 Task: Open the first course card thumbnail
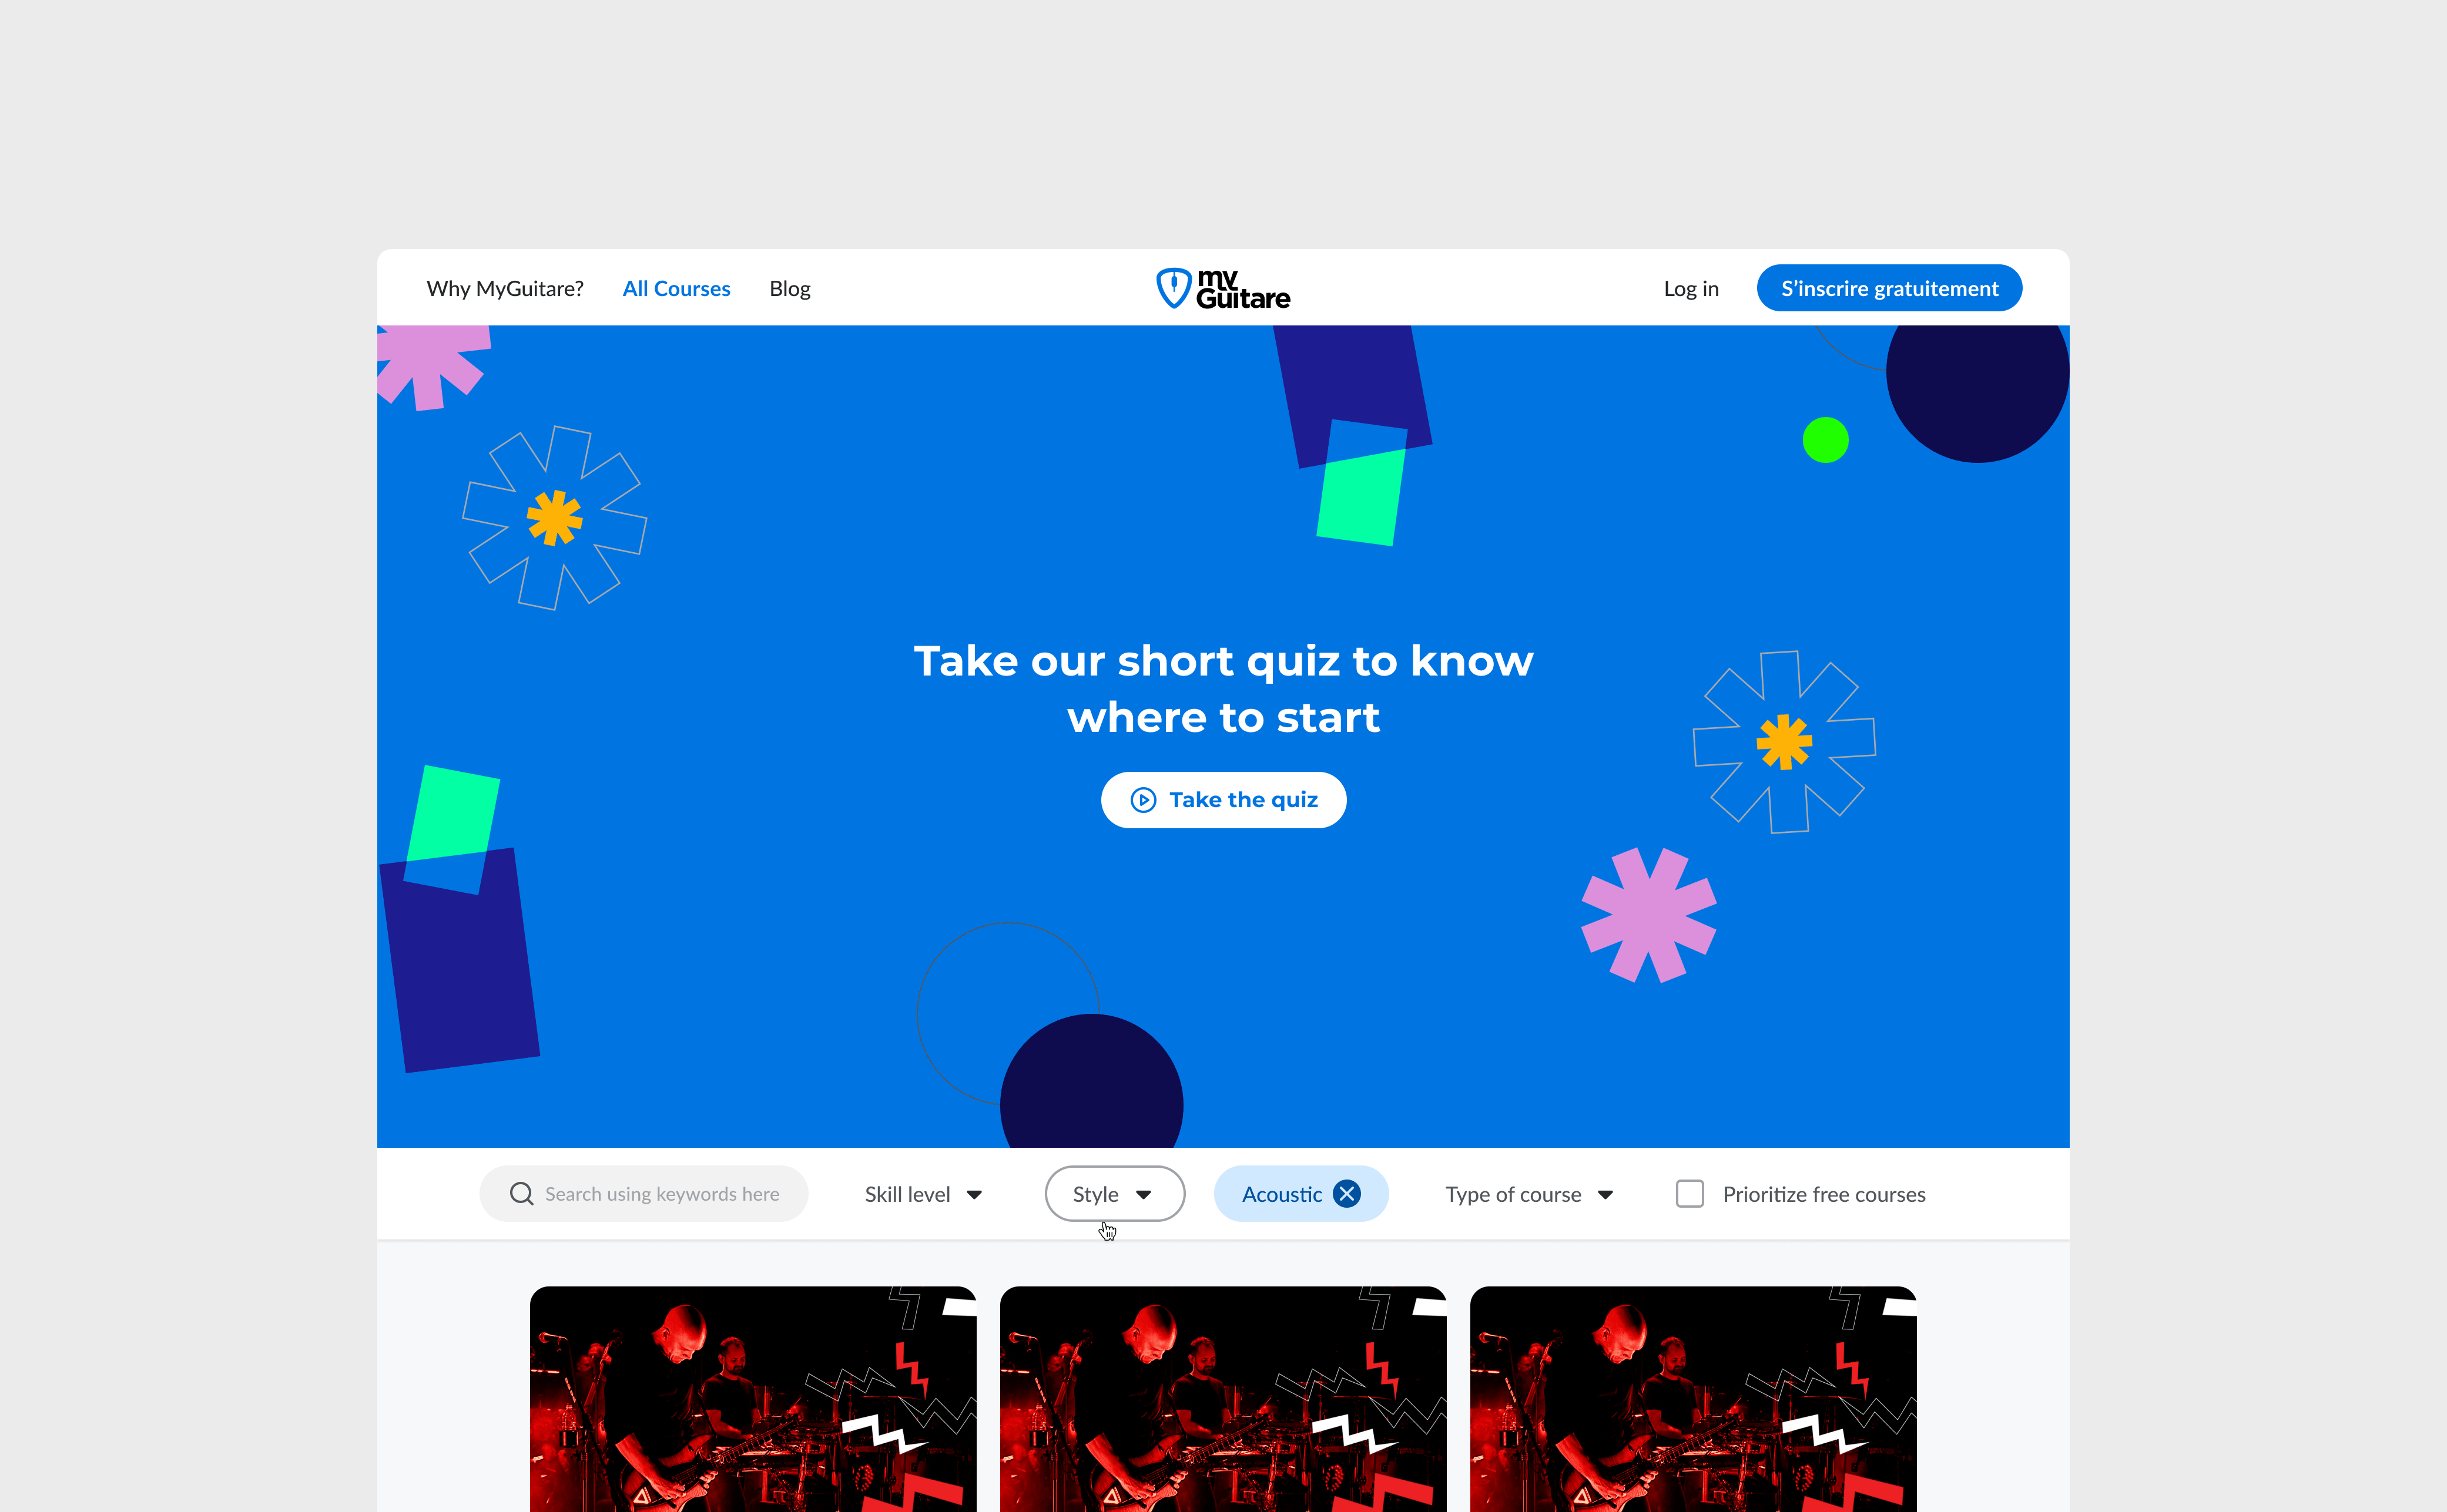pyautogui.click(x=752, y=1399)
